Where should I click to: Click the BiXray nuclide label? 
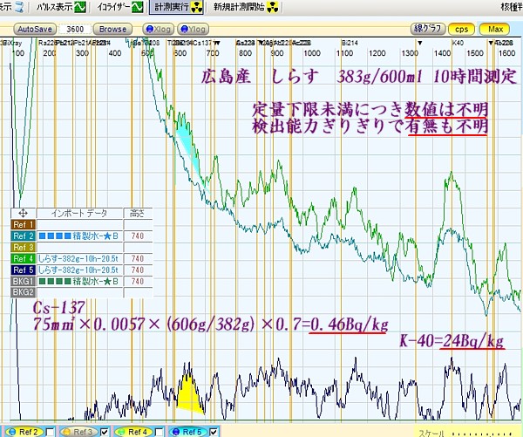click(11, 43)
